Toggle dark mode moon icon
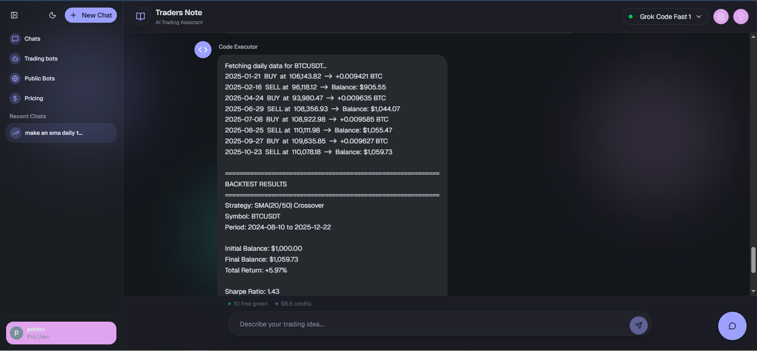This screenshot has height=351, width=757. coord(53,15)
